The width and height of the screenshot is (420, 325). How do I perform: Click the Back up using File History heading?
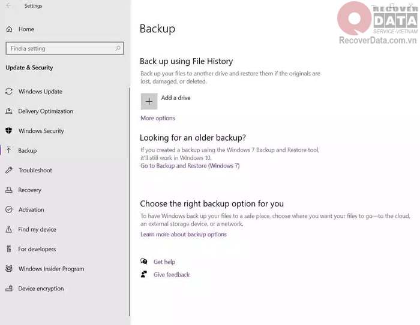pyautogui.click(x=186, y=61)
